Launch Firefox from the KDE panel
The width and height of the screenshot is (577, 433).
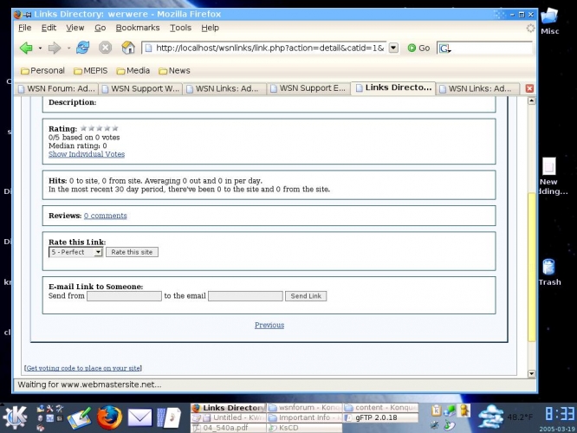[108, 417]
